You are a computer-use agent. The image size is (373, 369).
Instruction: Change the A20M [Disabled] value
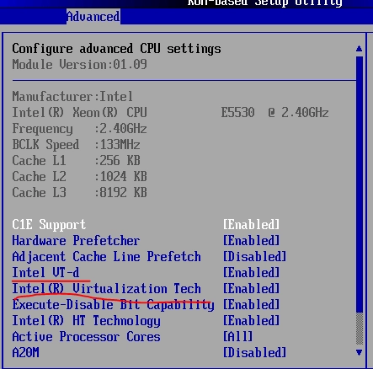pyautogui.click(x=254, y=353)
